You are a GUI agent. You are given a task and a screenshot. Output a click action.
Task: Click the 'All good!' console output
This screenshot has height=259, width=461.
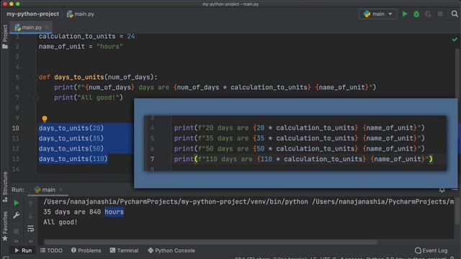pyautogui.click(x=61, y=222)
